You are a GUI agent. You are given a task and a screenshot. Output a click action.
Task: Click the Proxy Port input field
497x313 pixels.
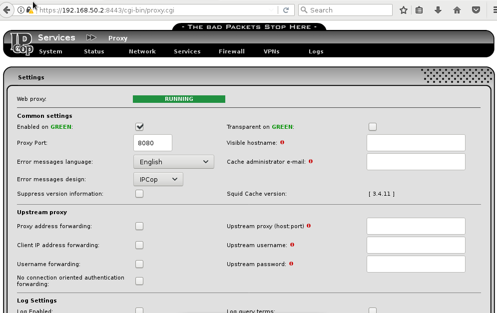click(152, 143)
